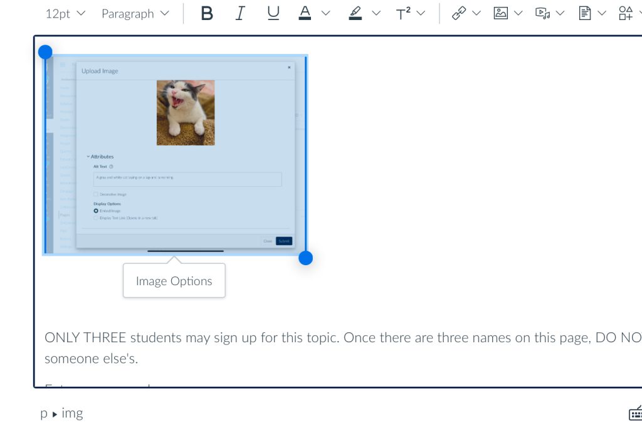Insert a link with the link icon
This screenshot has width=642, height=435.
click(458, 13)
